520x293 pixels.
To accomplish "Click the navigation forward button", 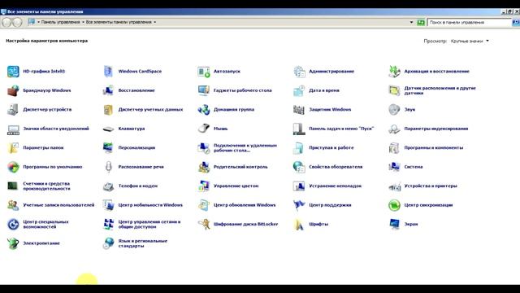I will (17, 22).
